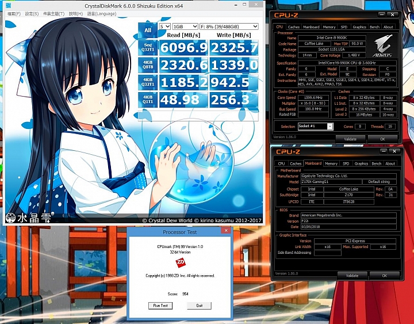Switch to Bench tab in upper CPU-Z

[374, 27]
